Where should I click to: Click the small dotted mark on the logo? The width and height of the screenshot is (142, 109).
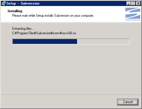126,16
